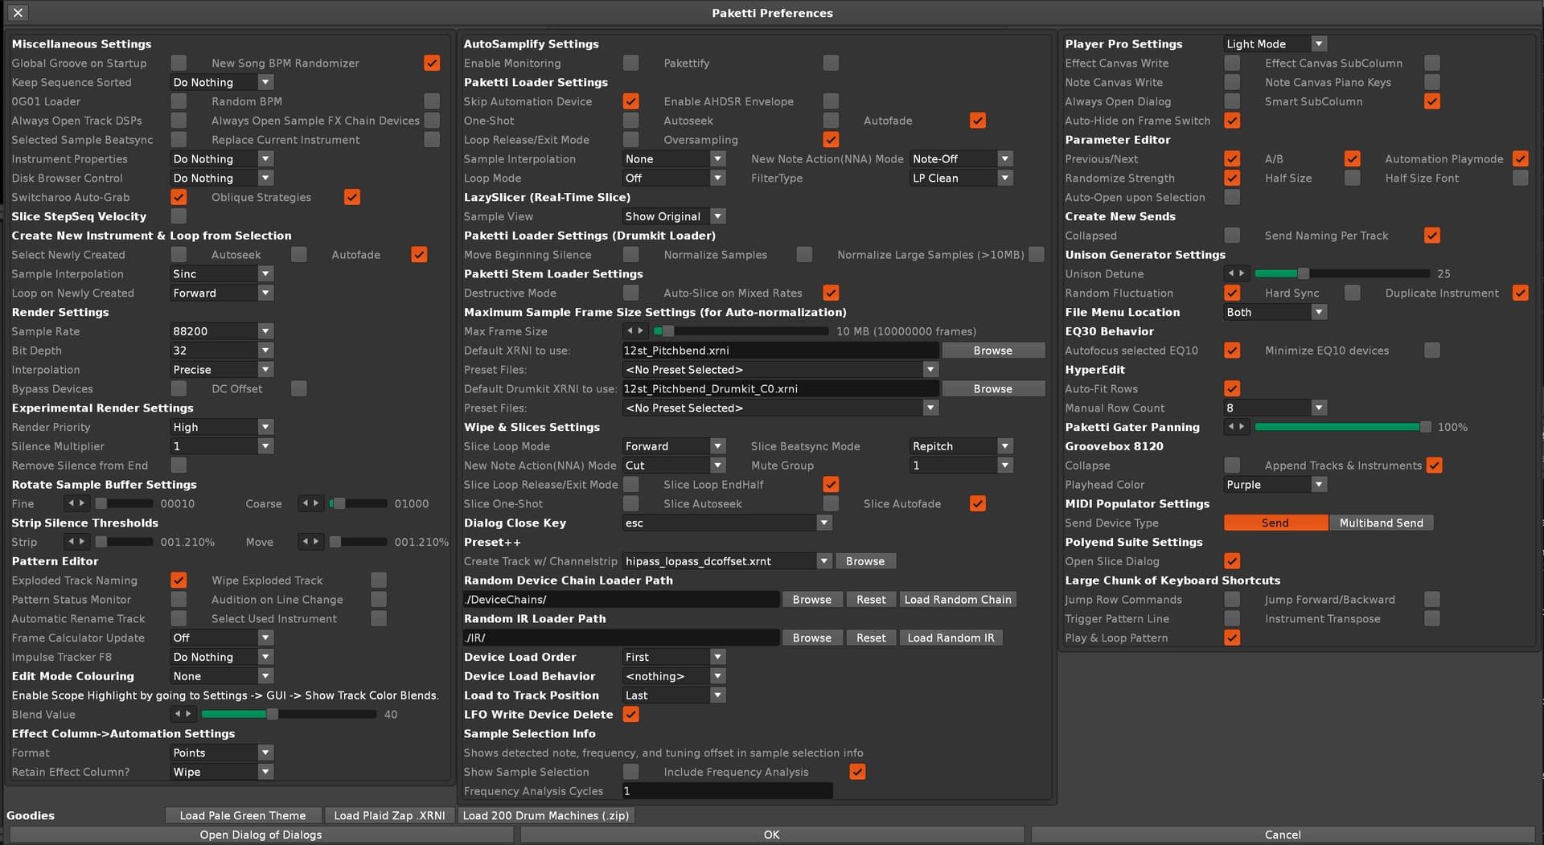1544x845 pixels.
Task: Click the Max Frame Size stepper arrows
Action: tap(634, 331)
